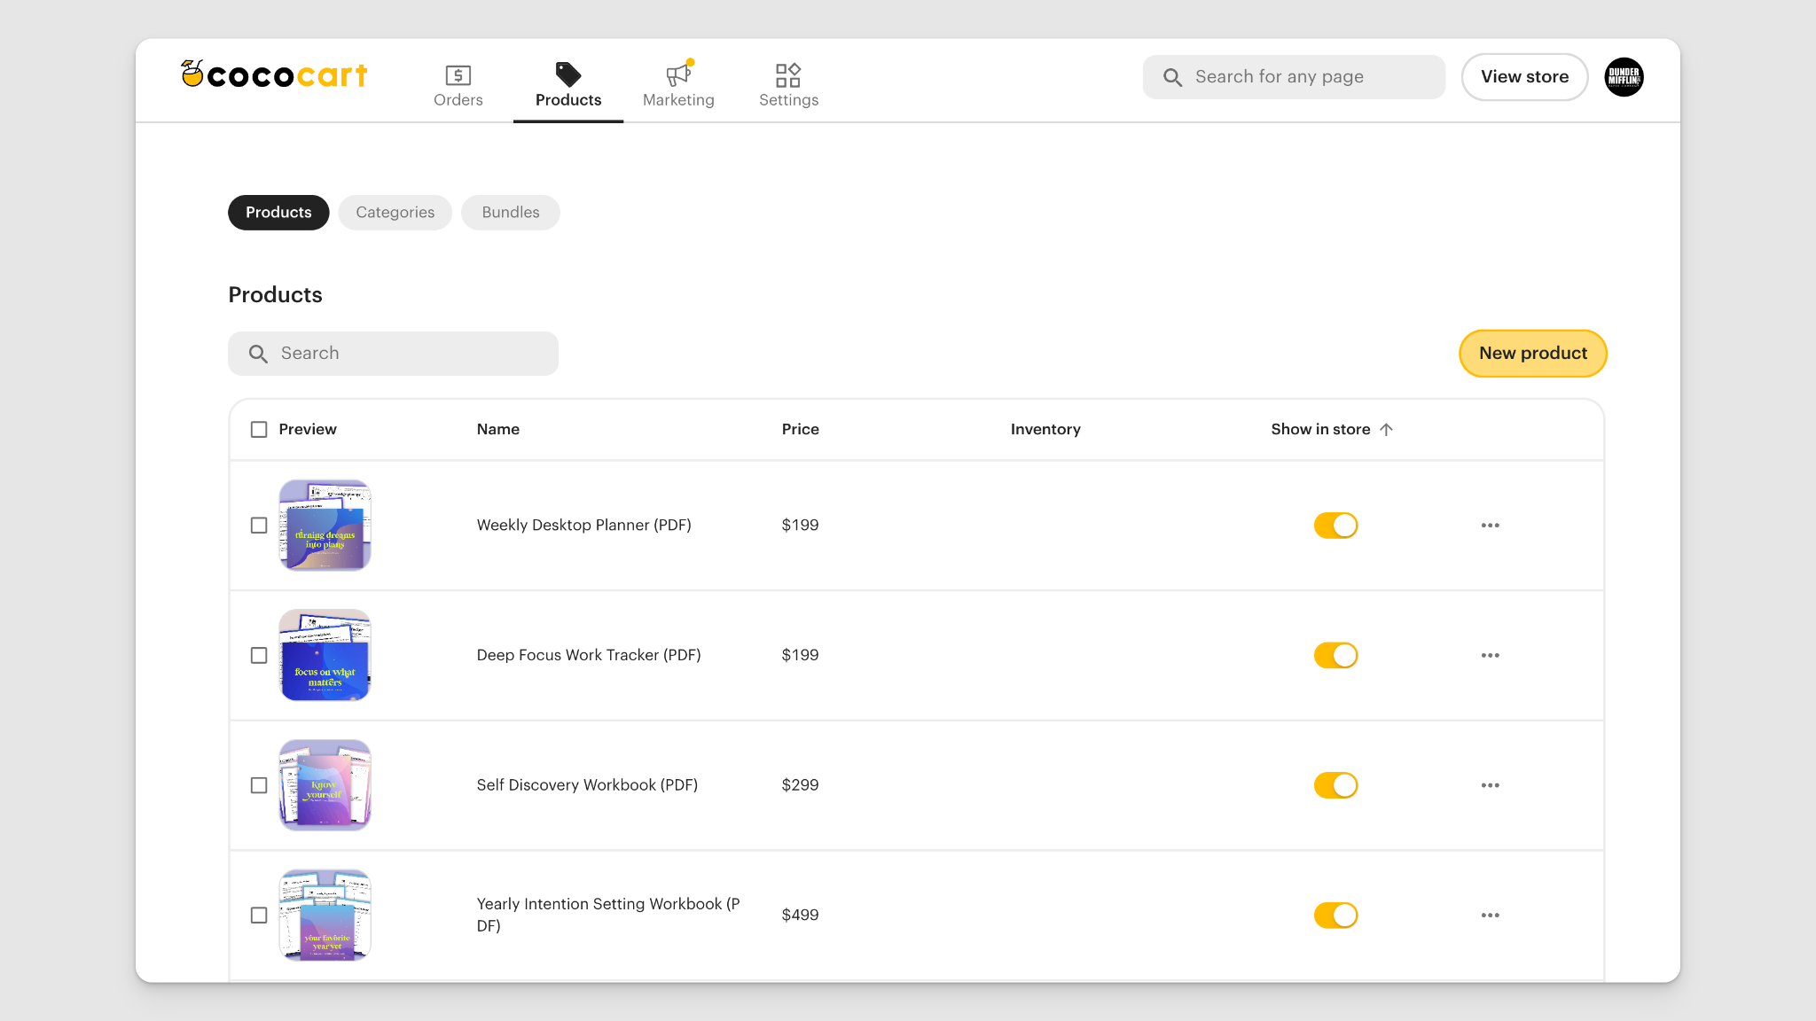Click the Settings grid icon

pyautogui.click(x=787, y=75)
